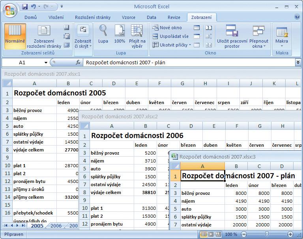Switch to Page Break Preview in status bar

tap(218, 234)
